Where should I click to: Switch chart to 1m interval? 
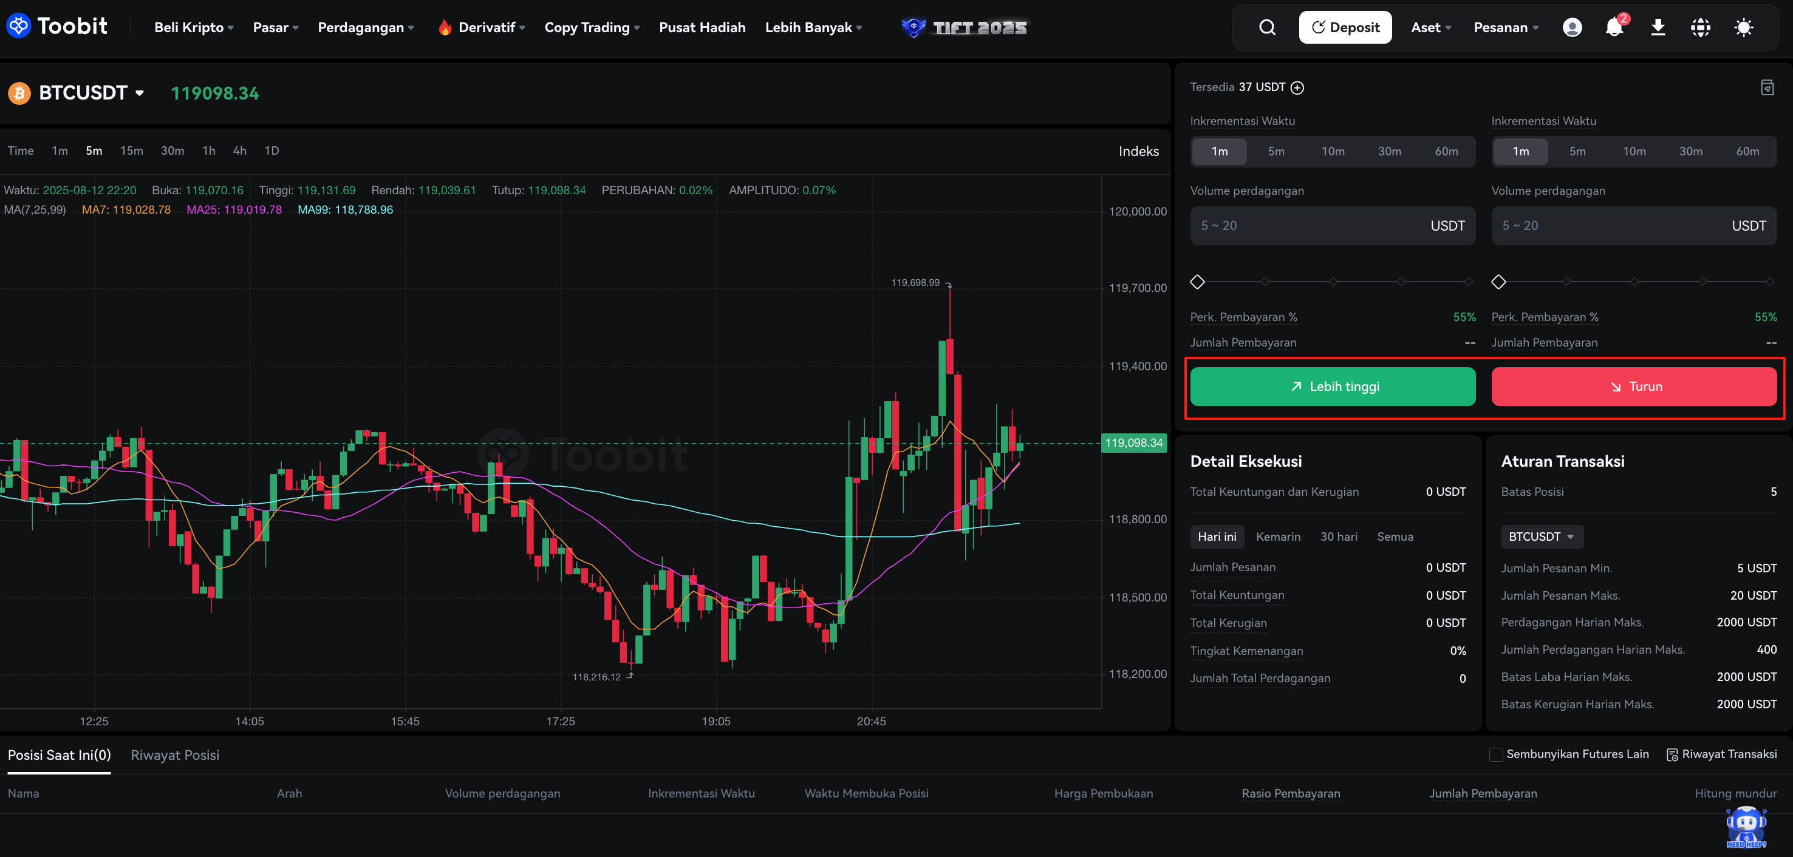[x=59, y=151]
